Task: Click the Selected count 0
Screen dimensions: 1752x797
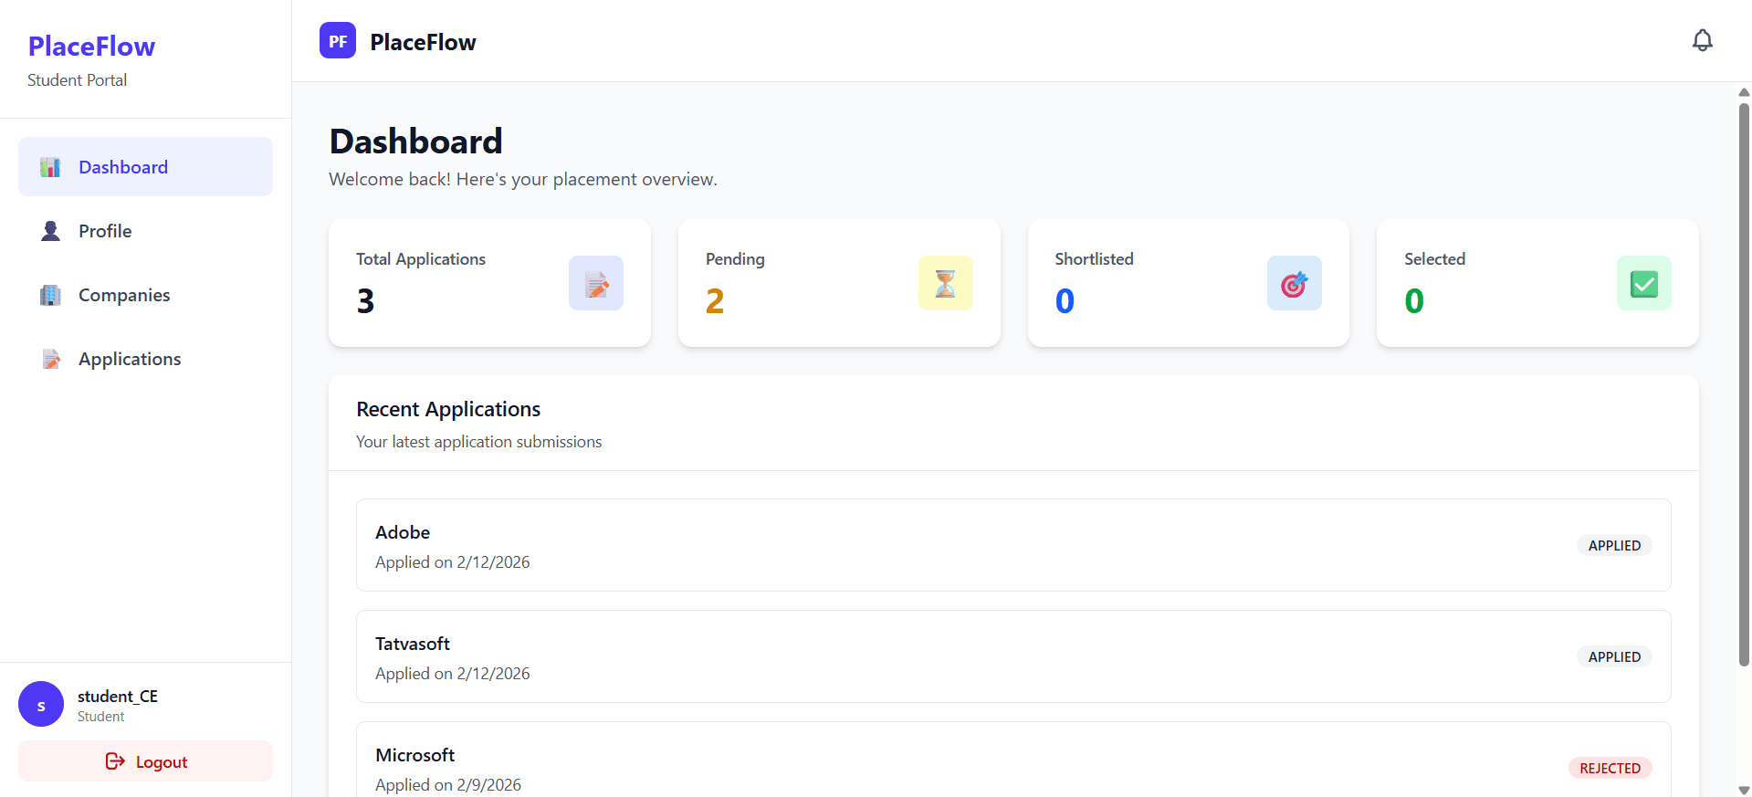Action: tap(1414, 301)
